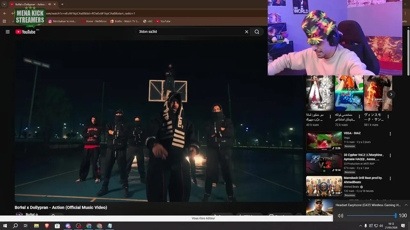Screen dimensions: 410x230
Task: Open the YouTube hamburger guide menu
Action: click(8, 32)
